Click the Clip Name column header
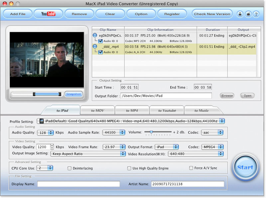Image resolution: width=266 pixels, height=198 pixels. click(108, 30)
